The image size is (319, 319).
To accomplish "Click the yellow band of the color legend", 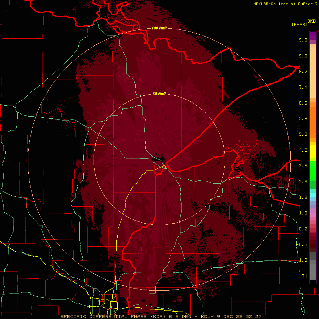I will point(313,152).
